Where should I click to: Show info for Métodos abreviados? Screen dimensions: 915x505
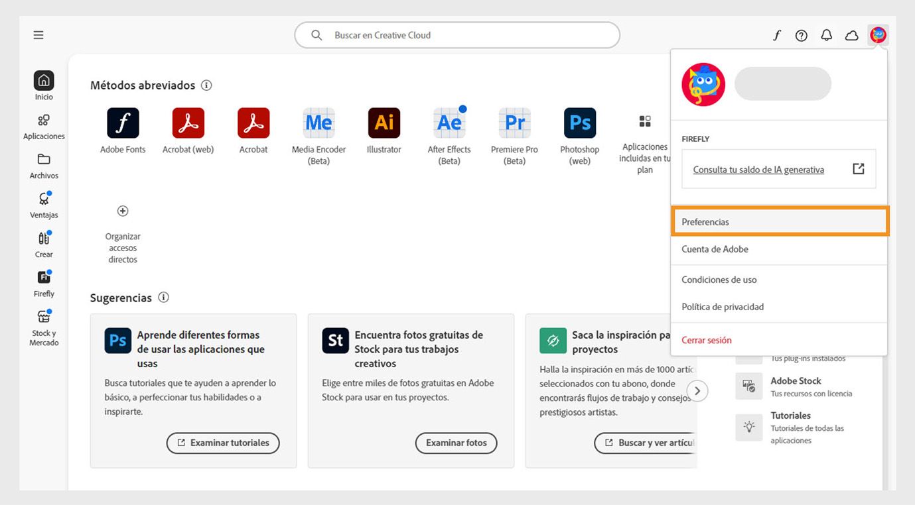(206, 85)
